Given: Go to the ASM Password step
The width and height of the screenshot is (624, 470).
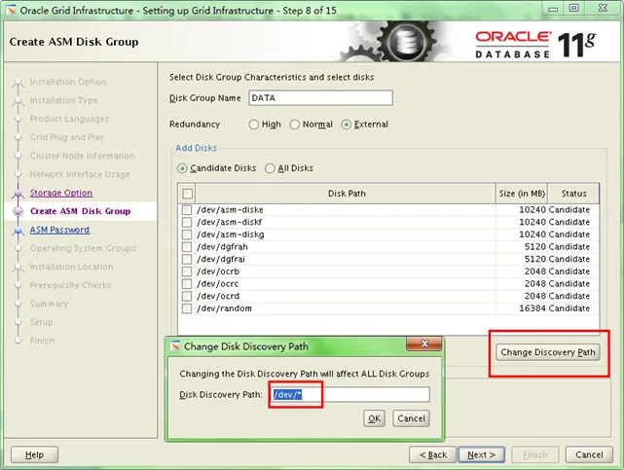Looking at the screenshot, I should (59, 230).
